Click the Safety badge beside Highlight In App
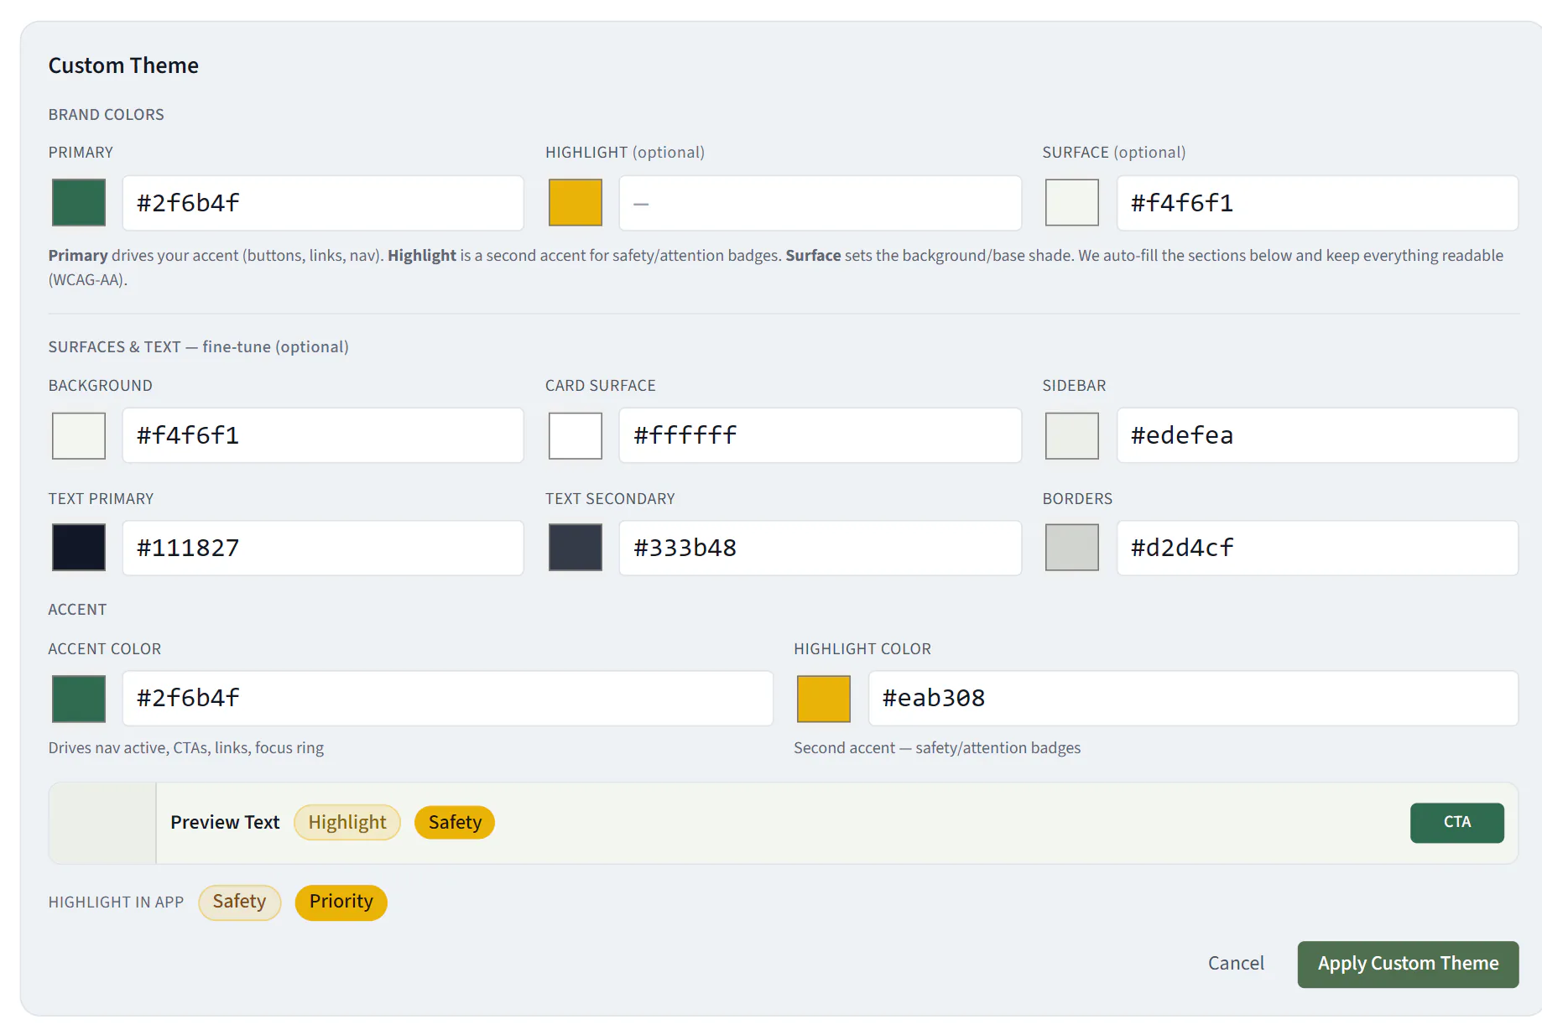Viewport: 1542px width, 1035px height. pos(239,902)
